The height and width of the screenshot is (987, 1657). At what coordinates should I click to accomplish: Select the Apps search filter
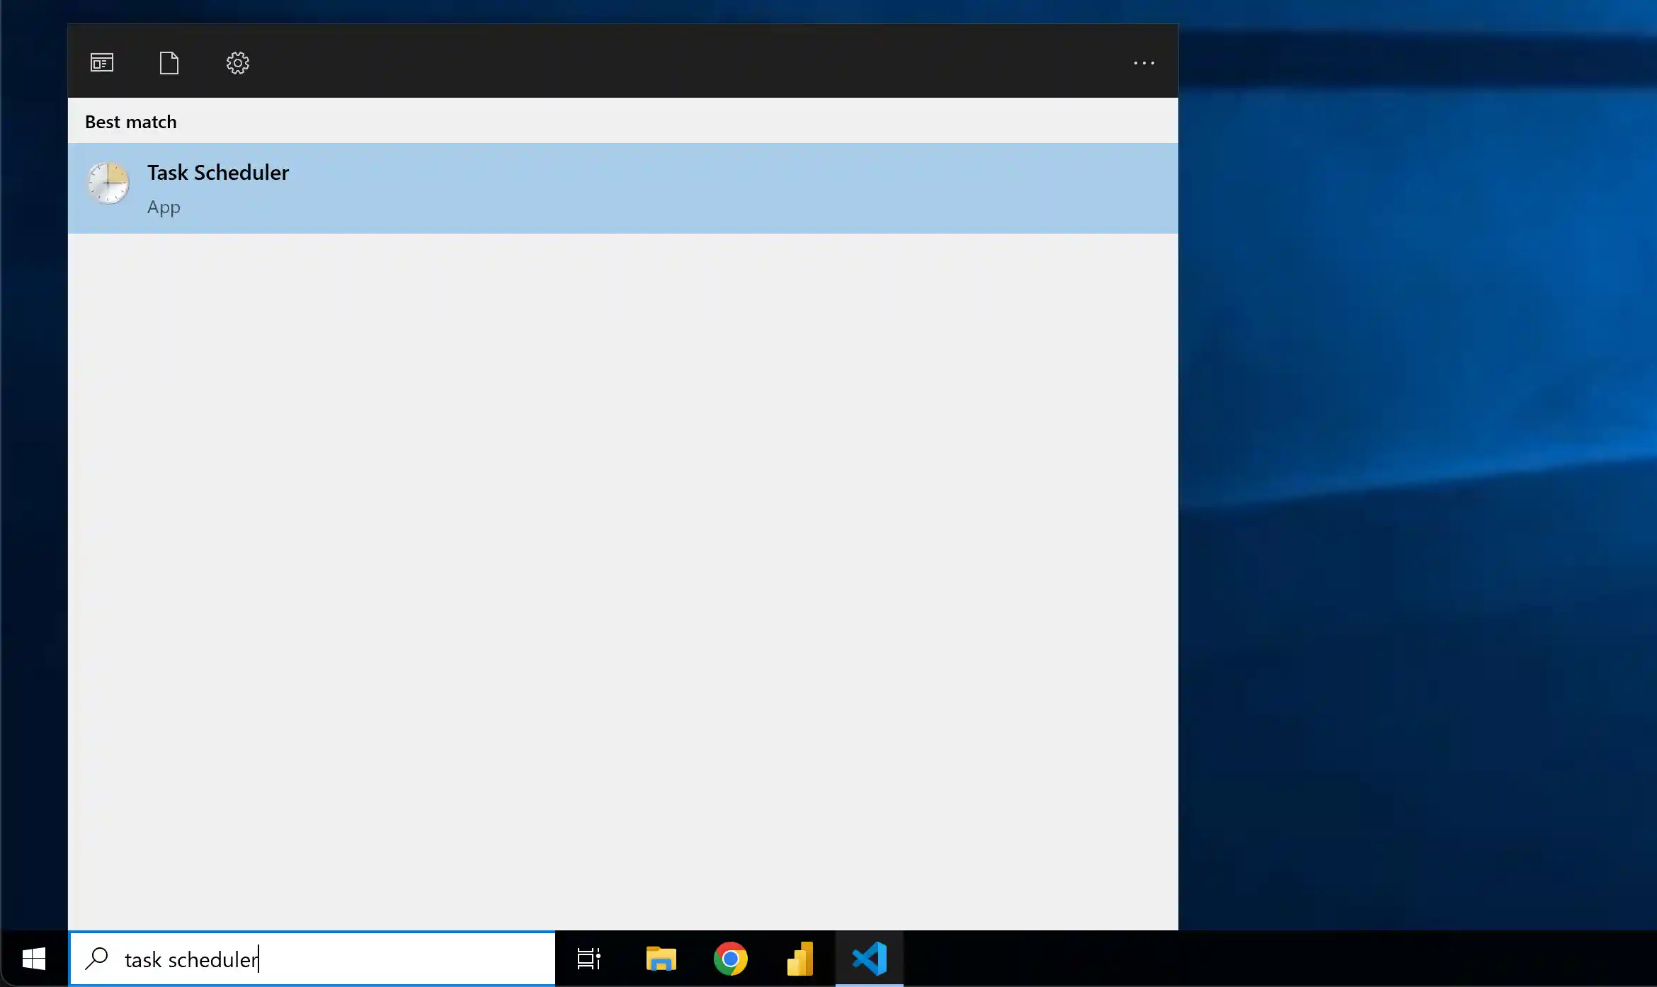101,62
